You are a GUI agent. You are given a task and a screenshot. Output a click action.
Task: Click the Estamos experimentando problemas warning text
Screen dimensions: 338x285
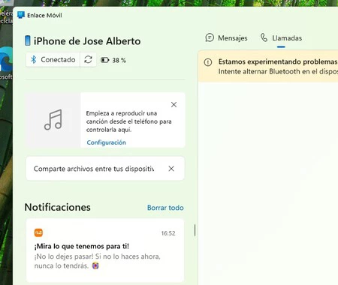click(x=278, y=61)
